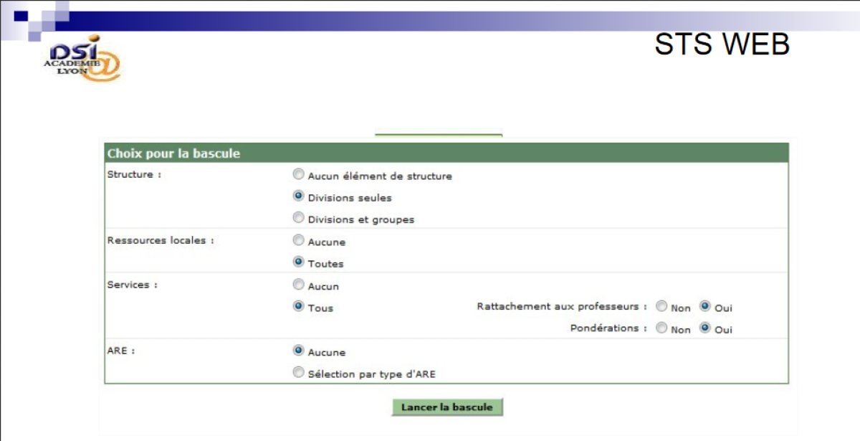Choose 'Aucune' for ARE
860x441 pixels.
[x=299, y=351]
